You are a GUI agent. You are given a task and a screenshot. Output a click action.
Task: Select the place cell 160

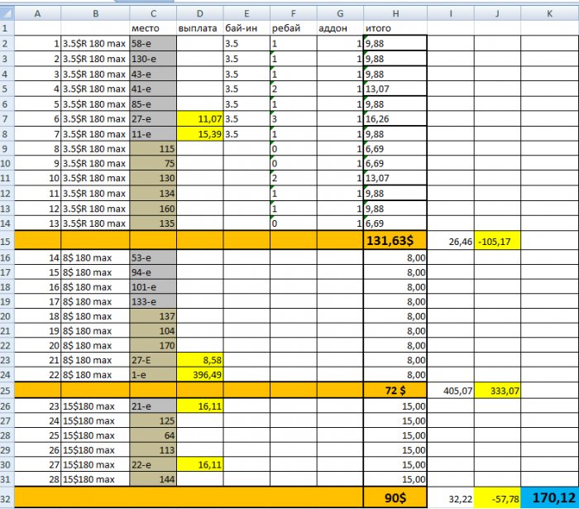pyautogui.click(x=153, y=209)
